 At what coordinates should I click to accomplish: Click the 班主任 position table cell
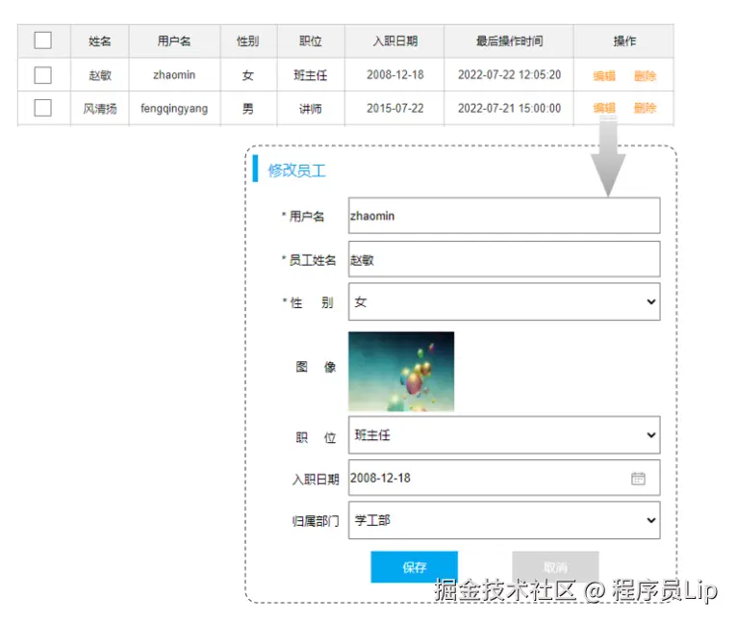click(311, 75)
